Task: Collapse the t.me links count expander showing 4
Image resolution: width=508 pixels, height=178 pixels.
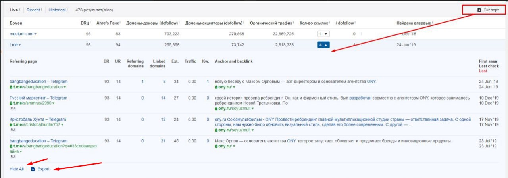Action: tap(323, 45)
